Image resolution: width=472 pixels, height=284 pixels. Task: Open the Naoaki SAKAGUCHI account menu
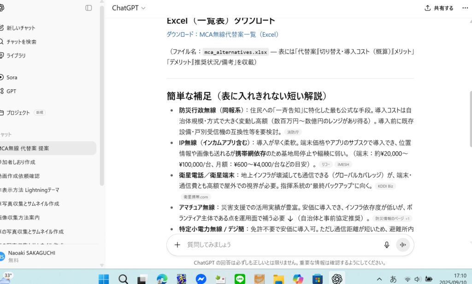click(48, 256)
